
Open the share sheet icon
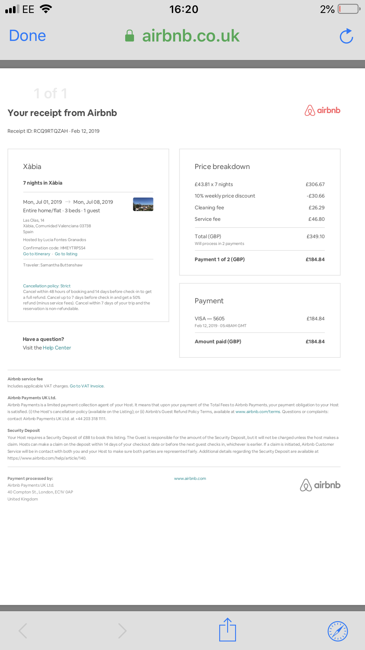tap(228, 629)
